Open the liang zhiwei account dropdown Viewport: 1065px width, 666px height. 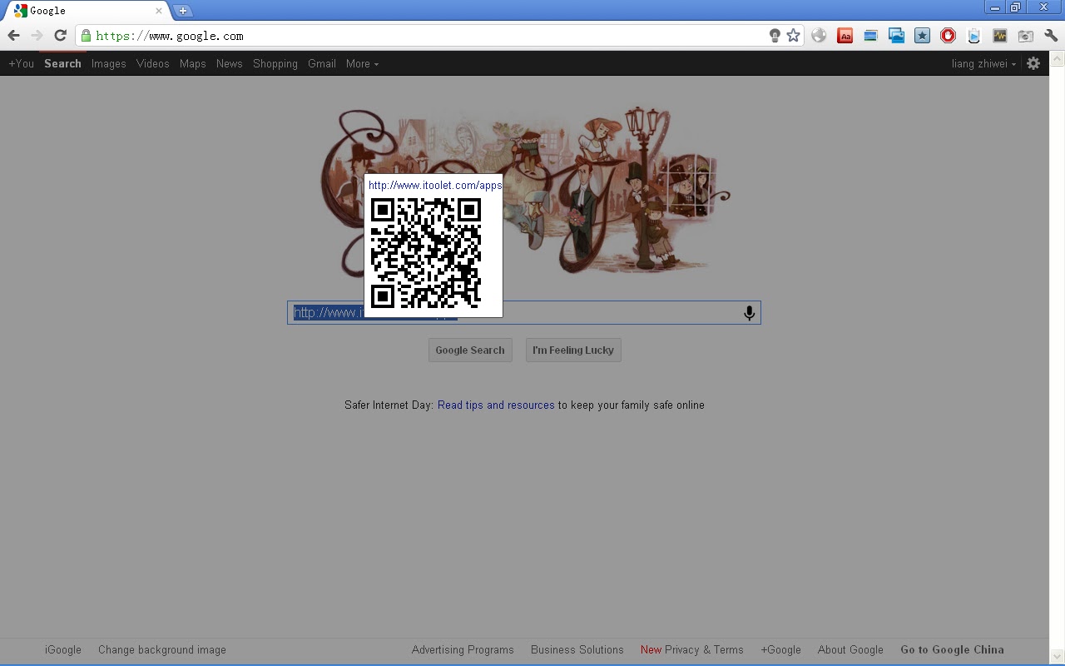click(x=983, y=63)
